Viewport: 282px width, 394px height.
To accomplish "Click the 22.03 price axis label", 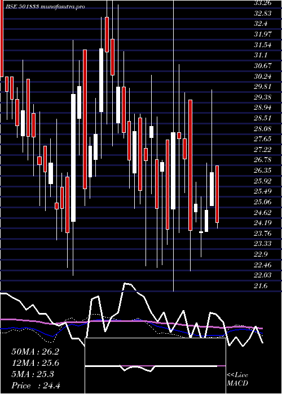I will pos(263,275).
